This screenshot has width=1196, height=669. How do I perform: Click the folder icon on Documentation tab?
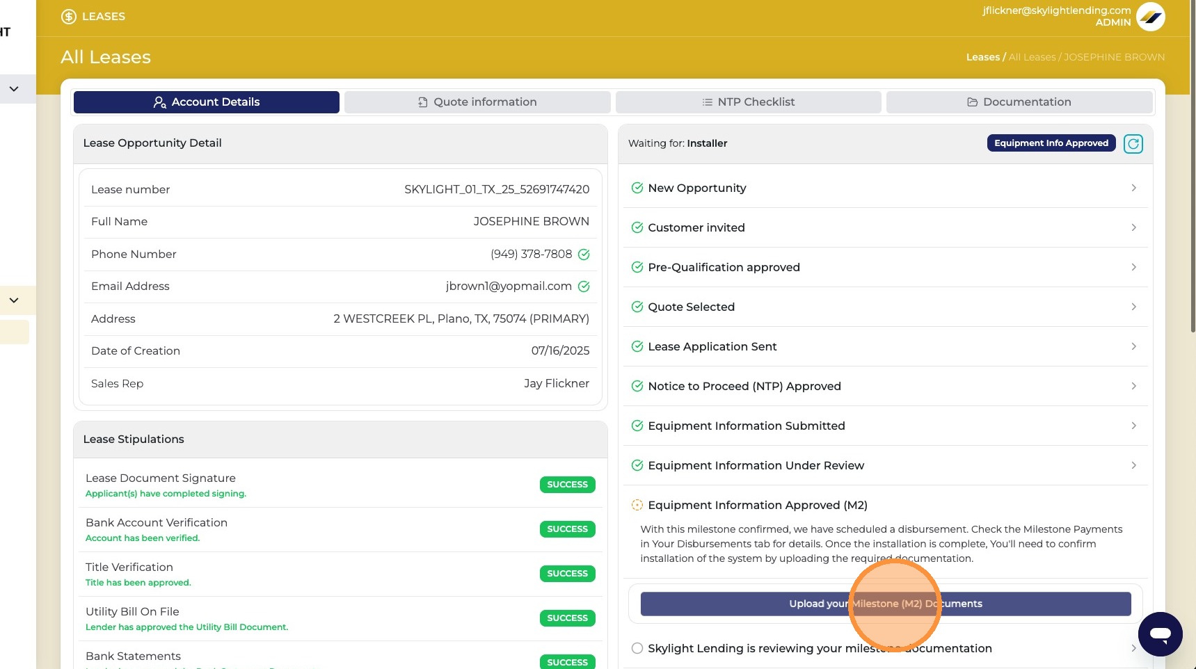972,102
